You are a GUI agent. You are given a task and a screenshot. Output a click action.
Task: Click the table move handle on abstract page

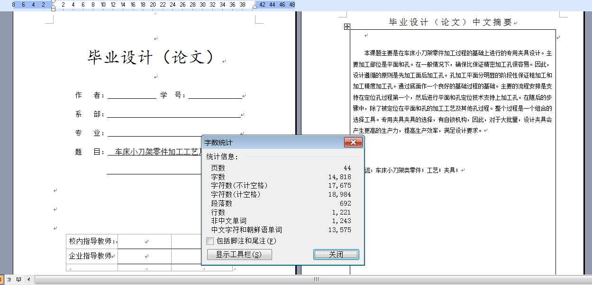[x=347, y=27]
